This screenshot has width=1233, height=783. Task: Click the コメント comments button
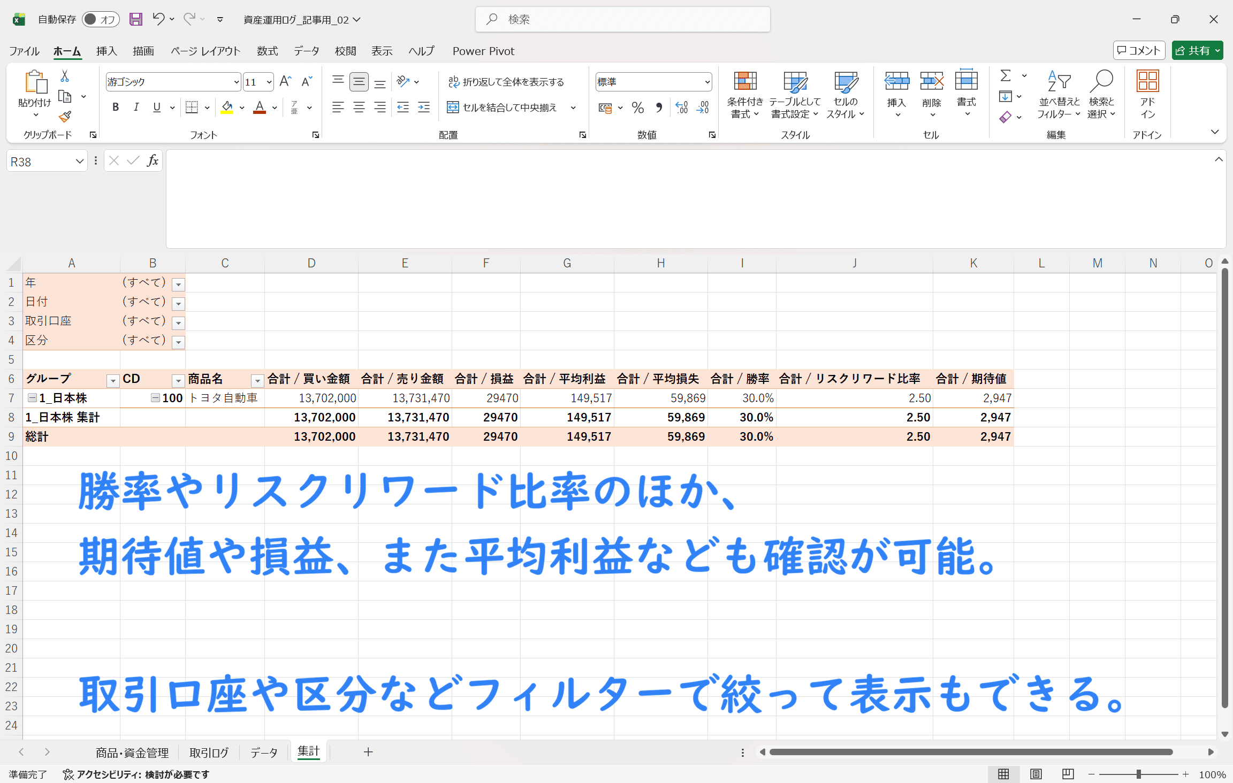(x=1139, y=50)
